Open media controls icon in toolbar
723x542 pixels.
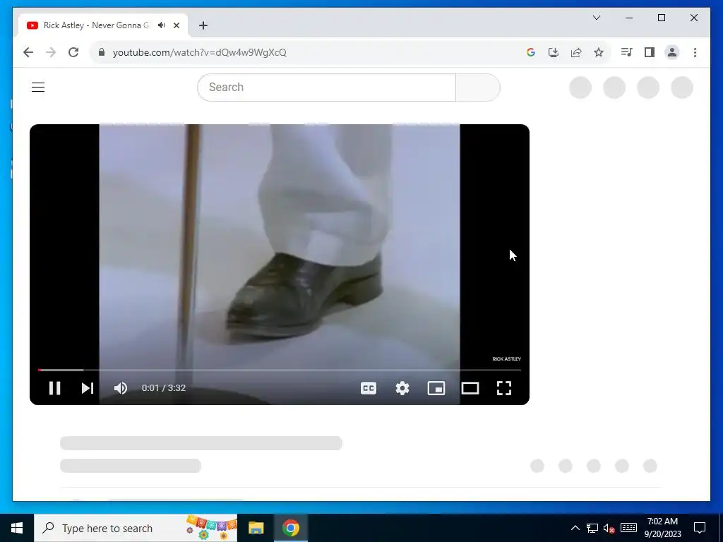[626, 52]
